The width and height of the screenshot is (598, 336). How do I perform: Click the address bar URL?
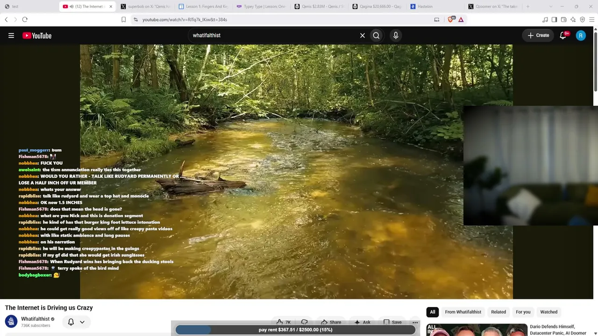click(x=185, y=20)
